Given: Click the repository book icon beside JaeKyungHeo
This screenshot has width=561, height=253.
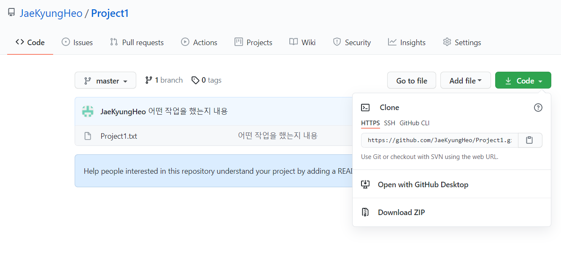Looking at the screenshot, I should (11, 13).
